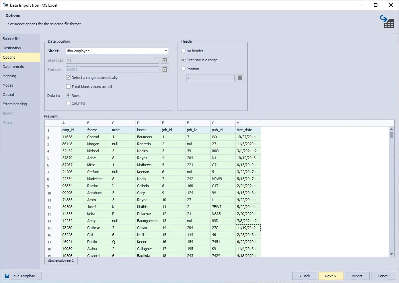Click the Next button
The width and height of the screenshot is (399, 283).
click(x=331, y=276)
